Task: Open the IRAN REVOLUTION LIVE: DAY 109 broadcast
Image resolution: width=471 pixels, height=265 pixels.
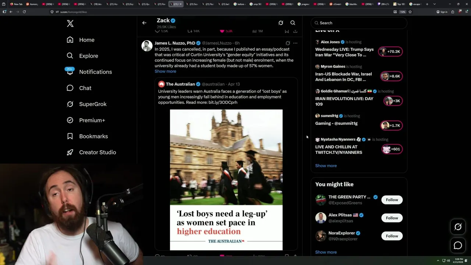Action: [x=344, y=101]
